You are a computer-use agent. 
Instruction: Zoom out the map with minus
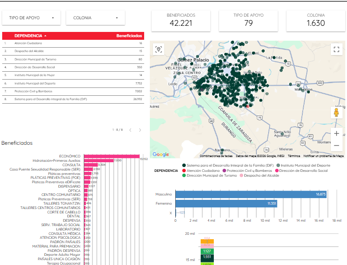coord(336,145)
